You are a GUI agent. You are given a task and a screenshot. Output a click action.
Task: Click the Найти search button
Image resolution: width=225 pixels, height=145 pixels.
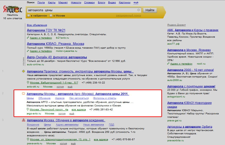(x=150, y=10)
